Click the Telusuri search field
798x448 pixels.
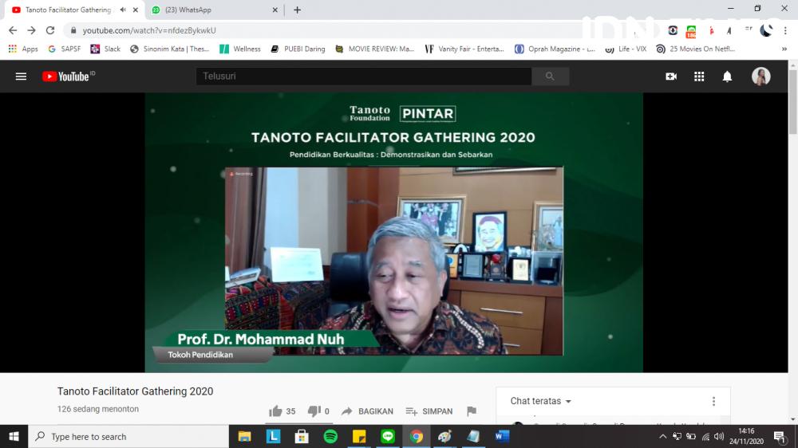(364, 77)
